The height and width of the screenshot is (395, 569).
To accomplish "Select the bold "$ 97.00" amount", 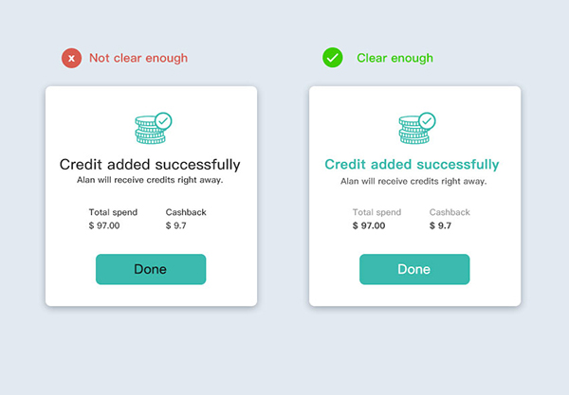I will [x=369, y=225].
